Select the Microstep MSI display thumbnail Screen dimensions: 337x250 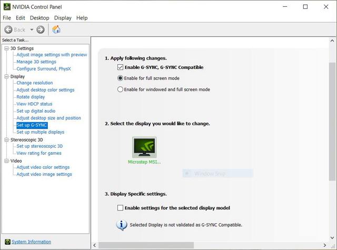point(144,147)
